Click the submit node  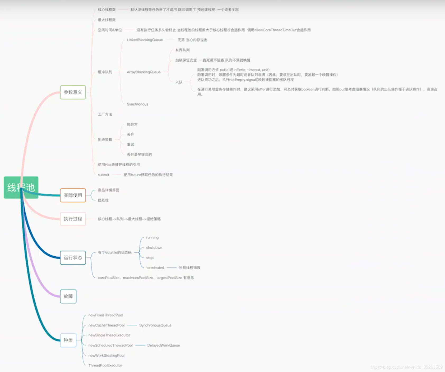click(x=103, y=175)
